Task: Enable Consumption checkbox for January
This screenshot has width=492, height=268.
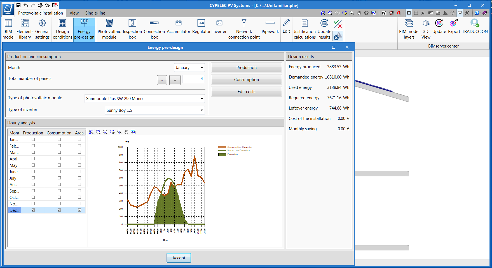Action: click(59, 139)
